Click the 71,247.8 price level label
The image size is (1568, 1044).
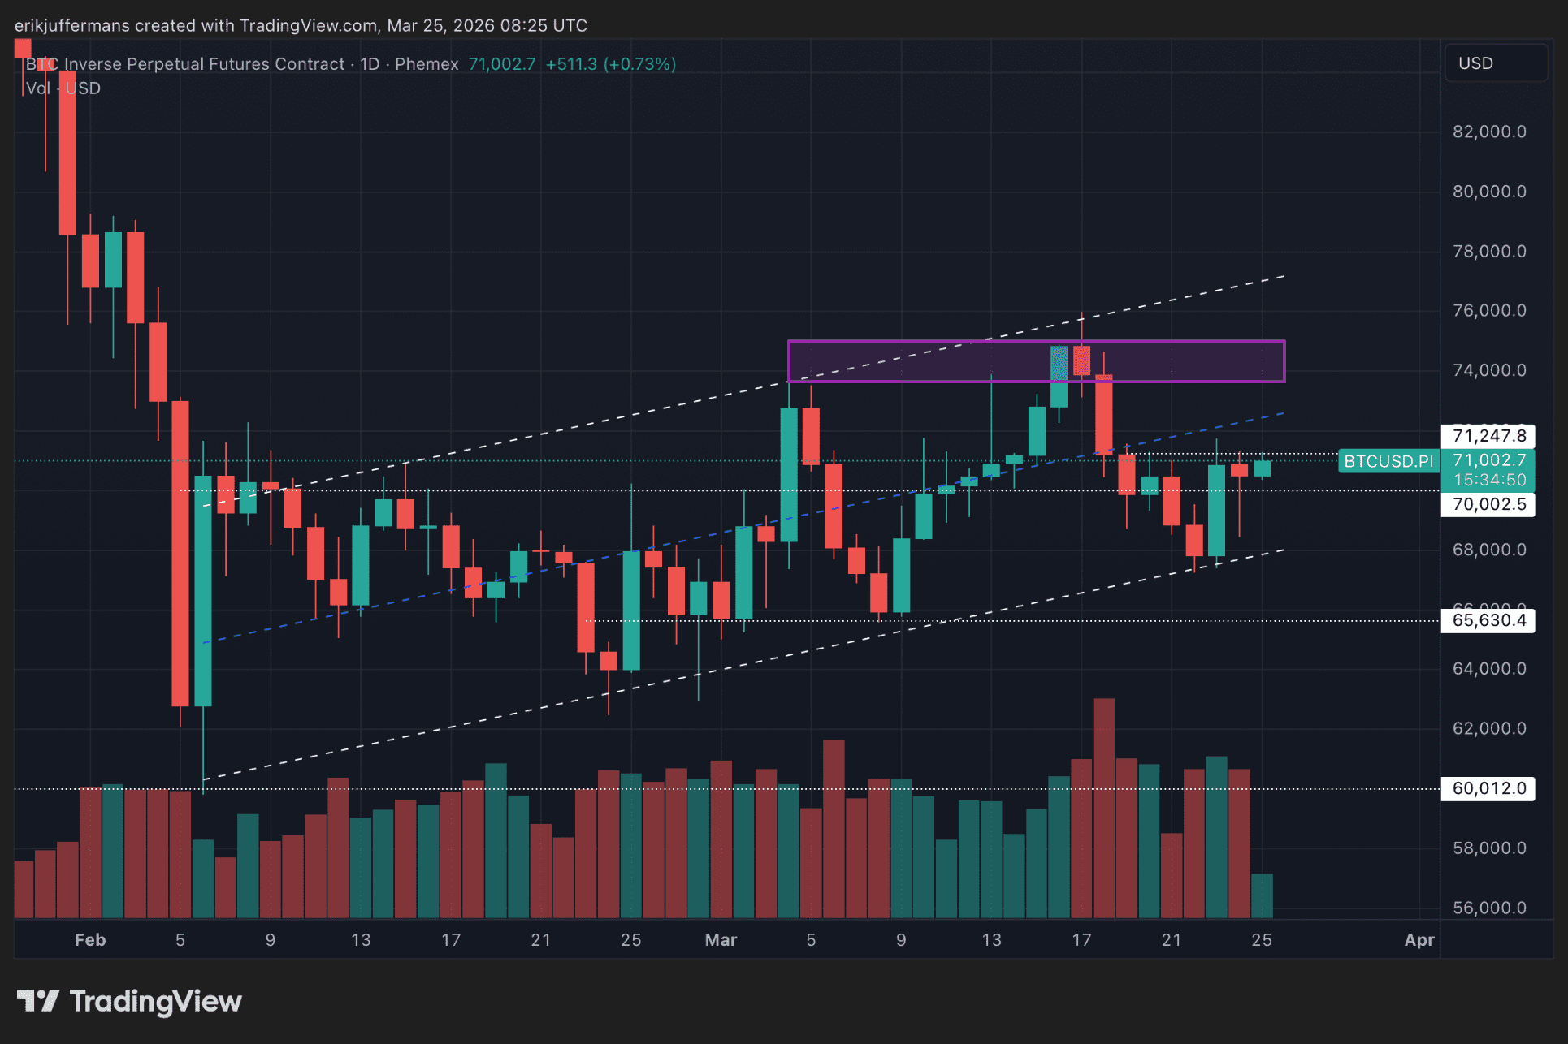pos(1488,436)
